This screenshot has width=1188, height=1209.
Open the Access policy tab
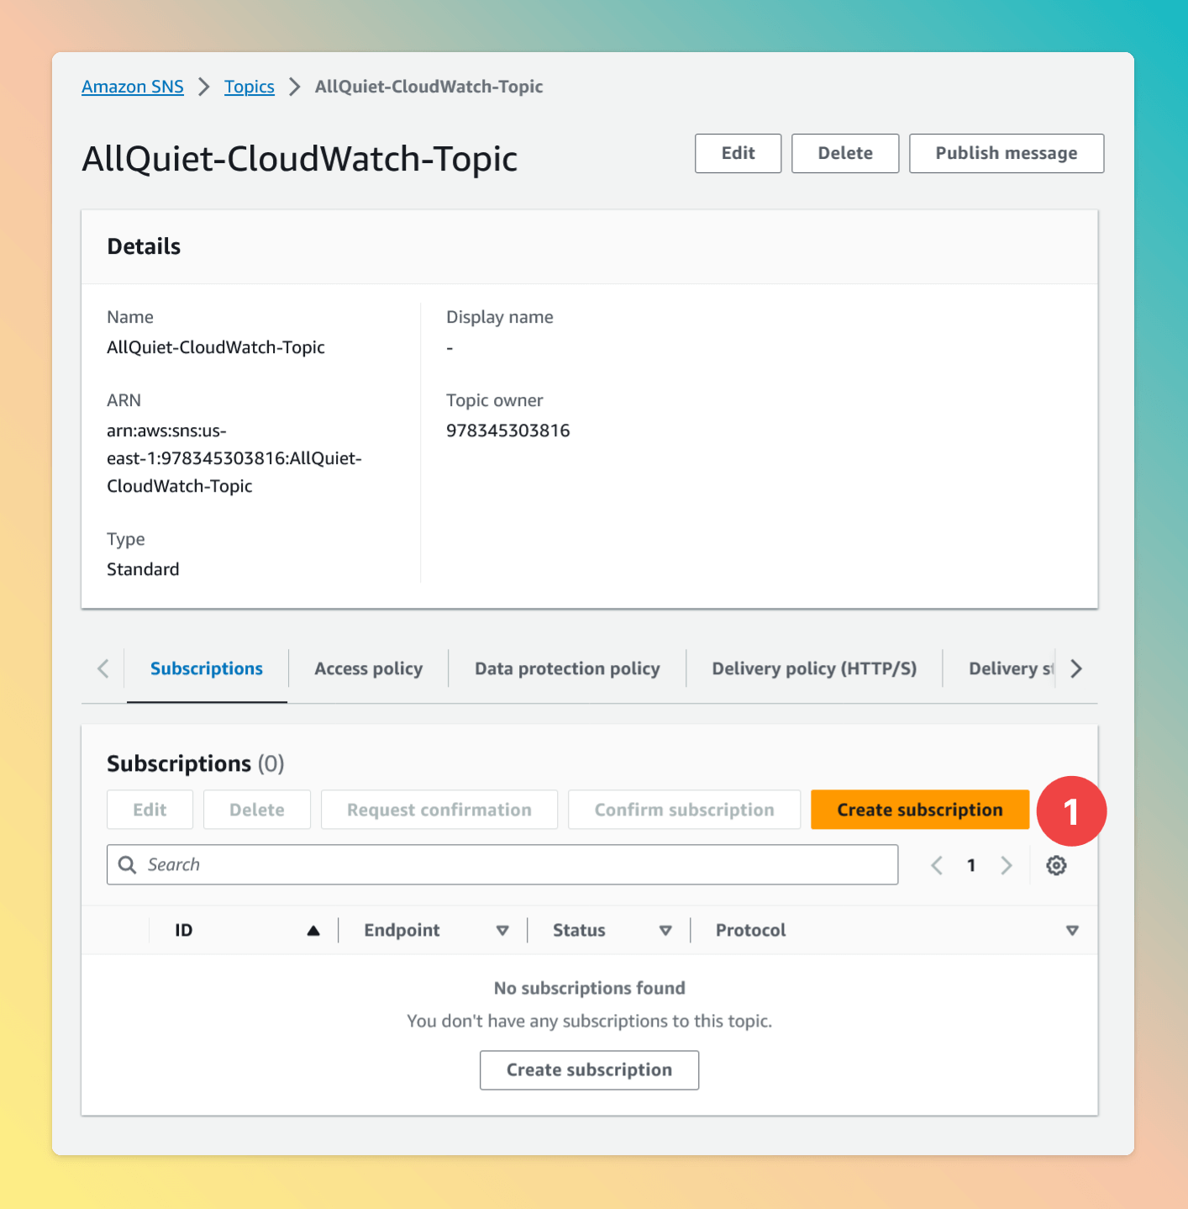(x=368, y=668)
